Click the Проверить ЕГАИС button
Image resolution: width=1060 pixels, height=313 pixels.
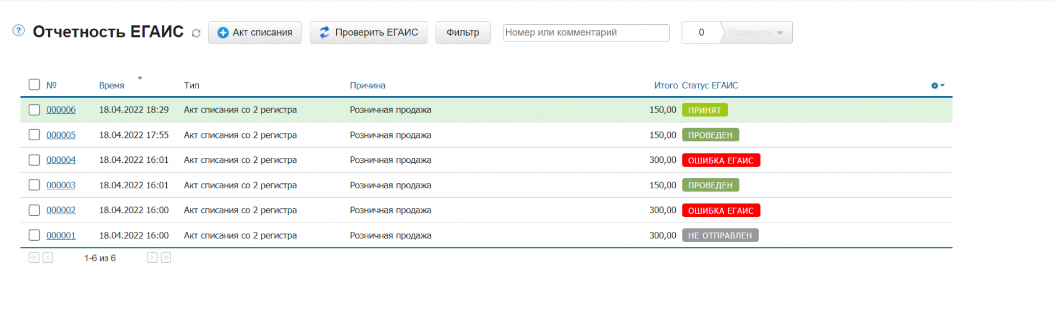(x=368, y=33)
